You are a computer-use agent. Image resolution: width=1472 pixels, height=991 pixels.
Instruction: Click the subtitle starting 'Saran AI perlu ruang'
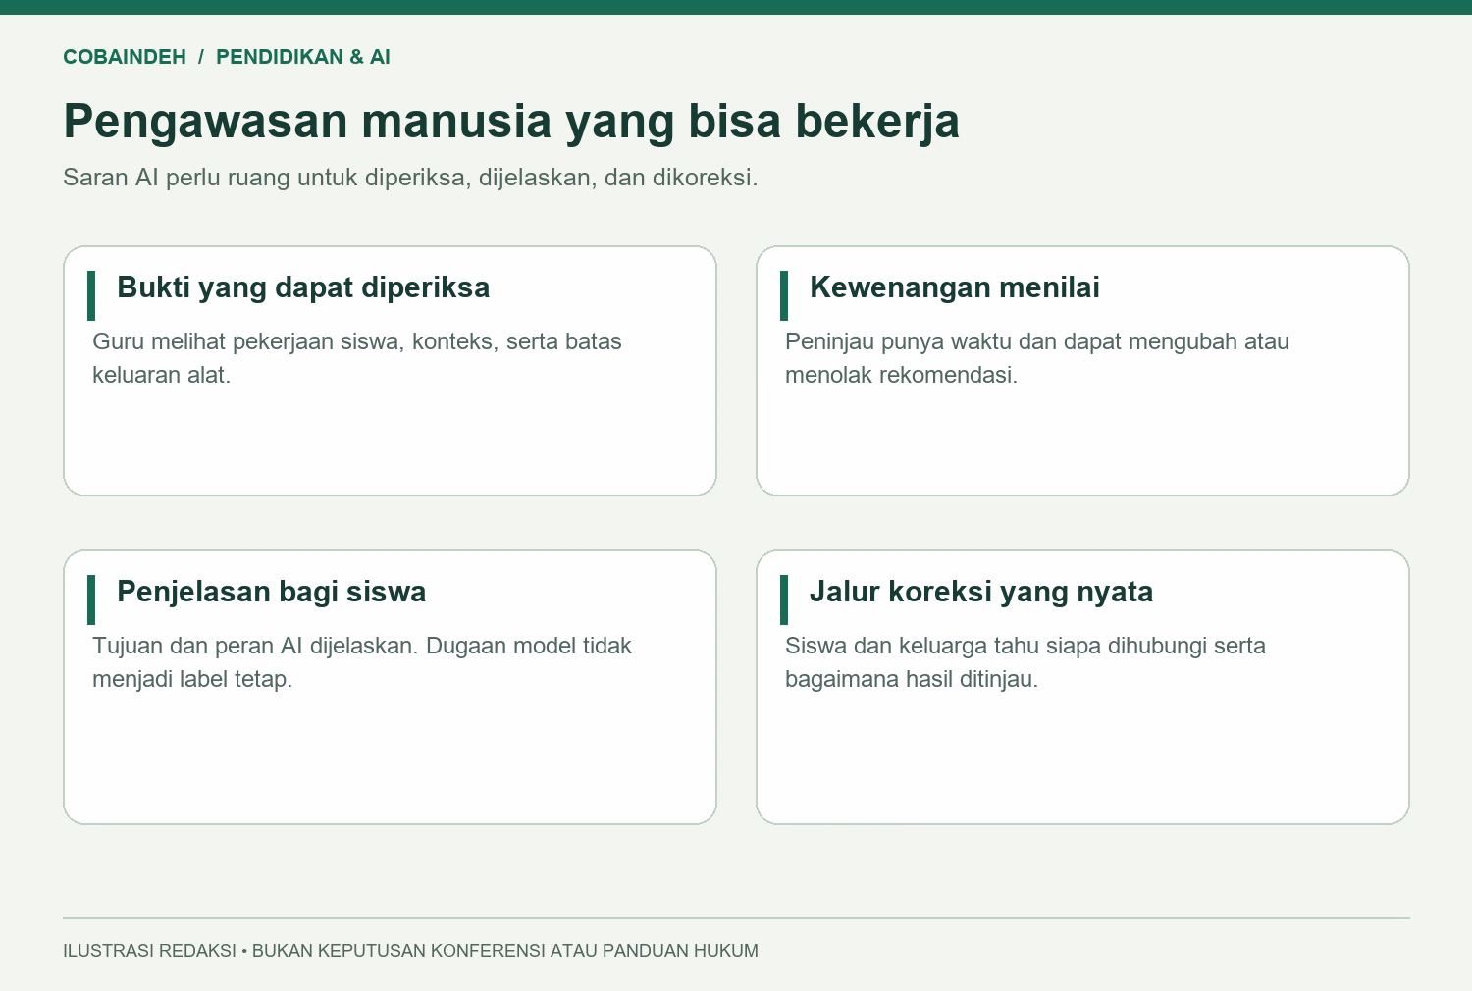pyautogui.click(x=410, y=178)
